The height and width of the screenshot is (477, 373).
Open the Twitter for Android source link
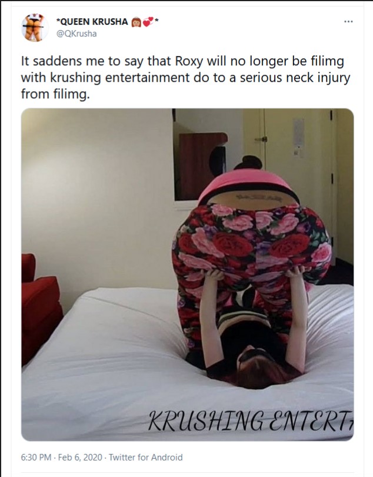pyautogui.click(x=146, y=457)
